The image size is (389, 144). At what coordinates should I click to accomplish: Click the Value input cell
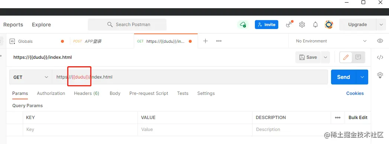pyautogui.click(x=195, y=129)
